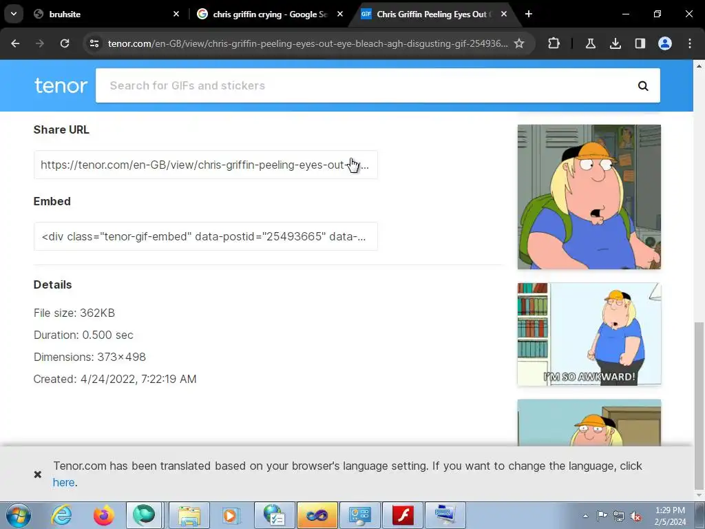The width and height of the screenshot is (705, 529).
Task: Click the 'Embed' heading
Action: [52, 201]
